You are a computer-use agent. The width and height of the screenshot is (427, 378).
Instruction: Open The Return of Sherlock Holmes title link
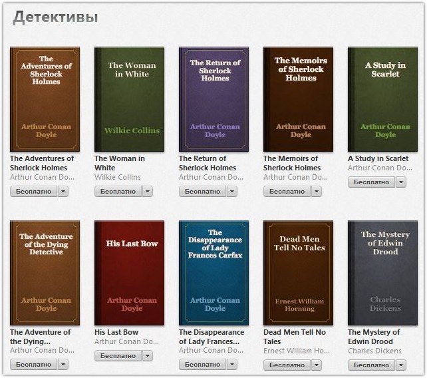pyautogui.click(x=208, y=163)
